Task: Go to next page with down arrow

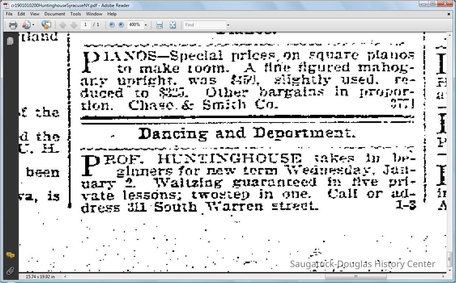Action: [74, 25]
